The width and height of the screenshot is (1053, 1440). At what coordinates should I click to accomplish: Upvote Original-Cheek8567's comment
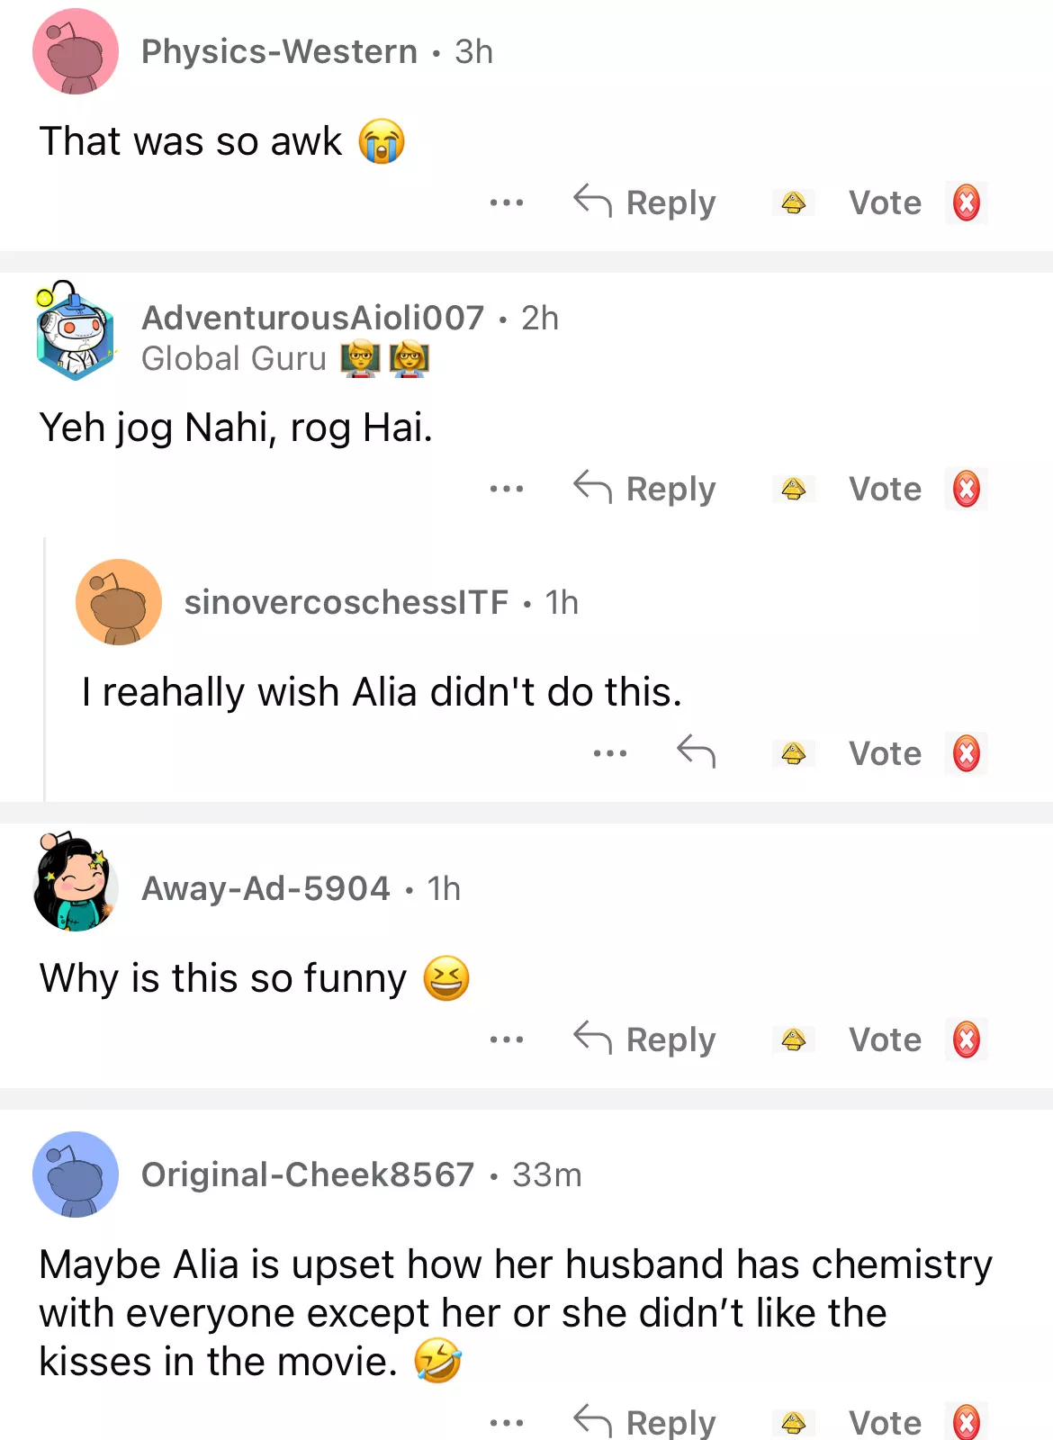[793, 1423]
